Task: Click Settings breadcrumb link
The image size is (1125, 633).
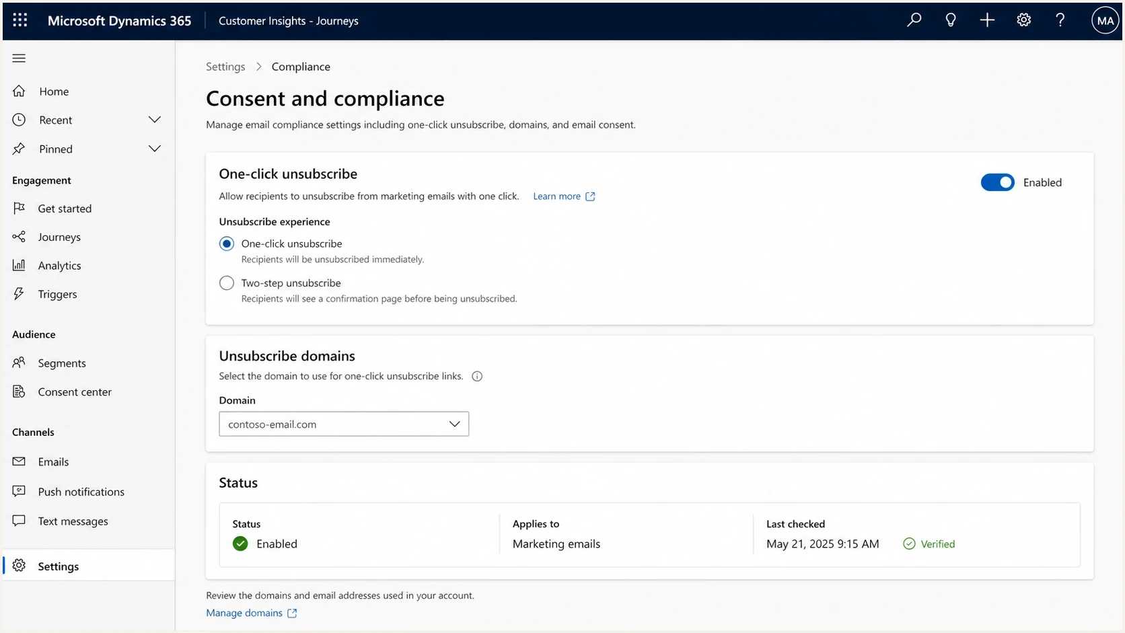Action: tap(225, 67)
